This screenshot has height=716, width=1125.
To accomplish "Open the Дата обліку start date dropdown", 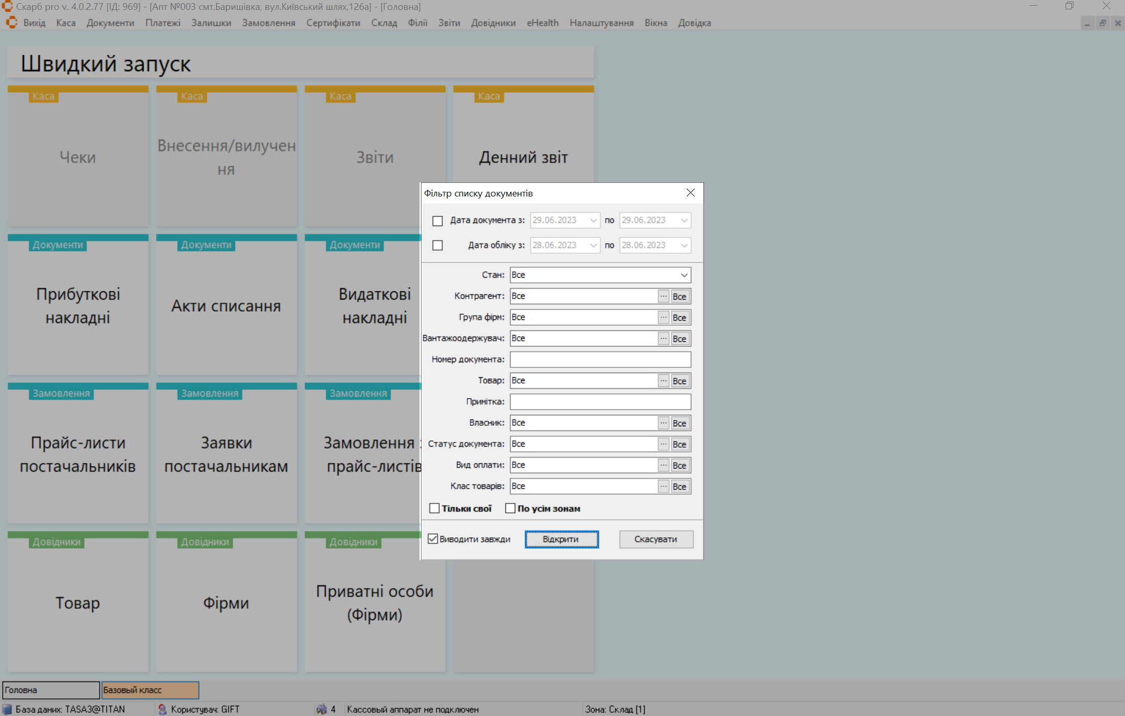I will coord(593,245).
